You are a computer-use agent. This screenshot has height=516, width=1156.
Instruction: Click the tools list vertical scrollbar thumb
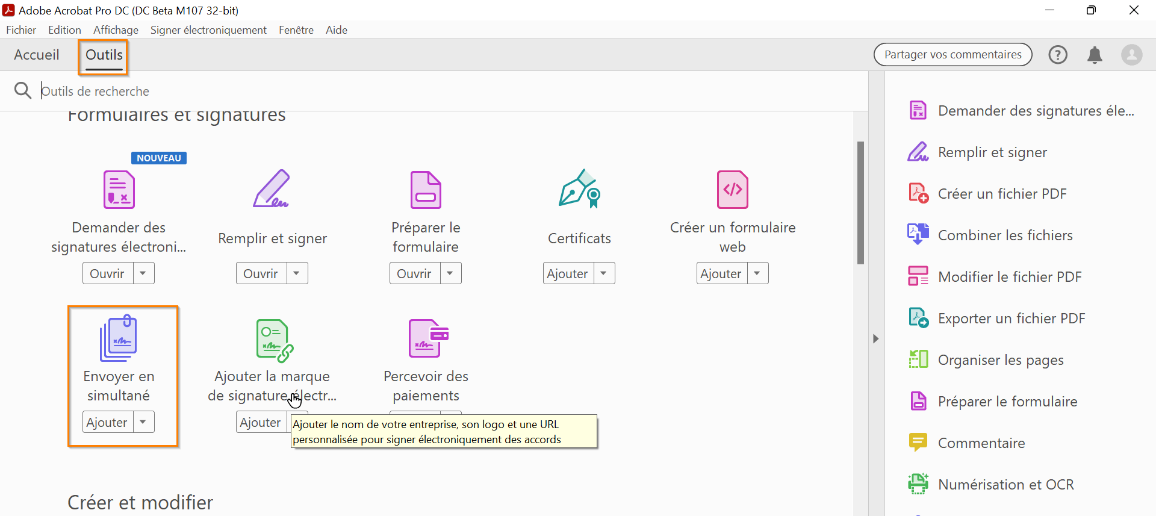861,203
